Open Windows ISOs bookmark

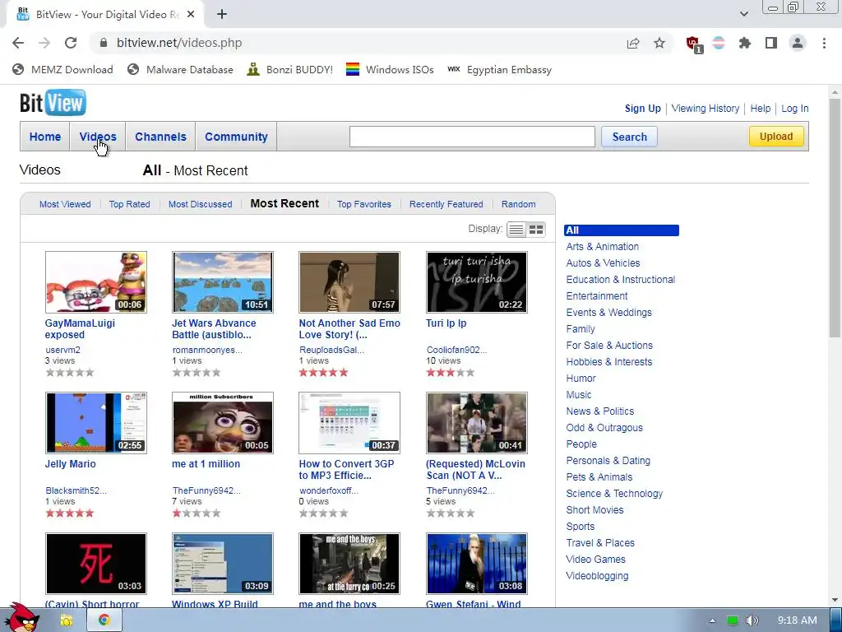(x=390, y=70)
